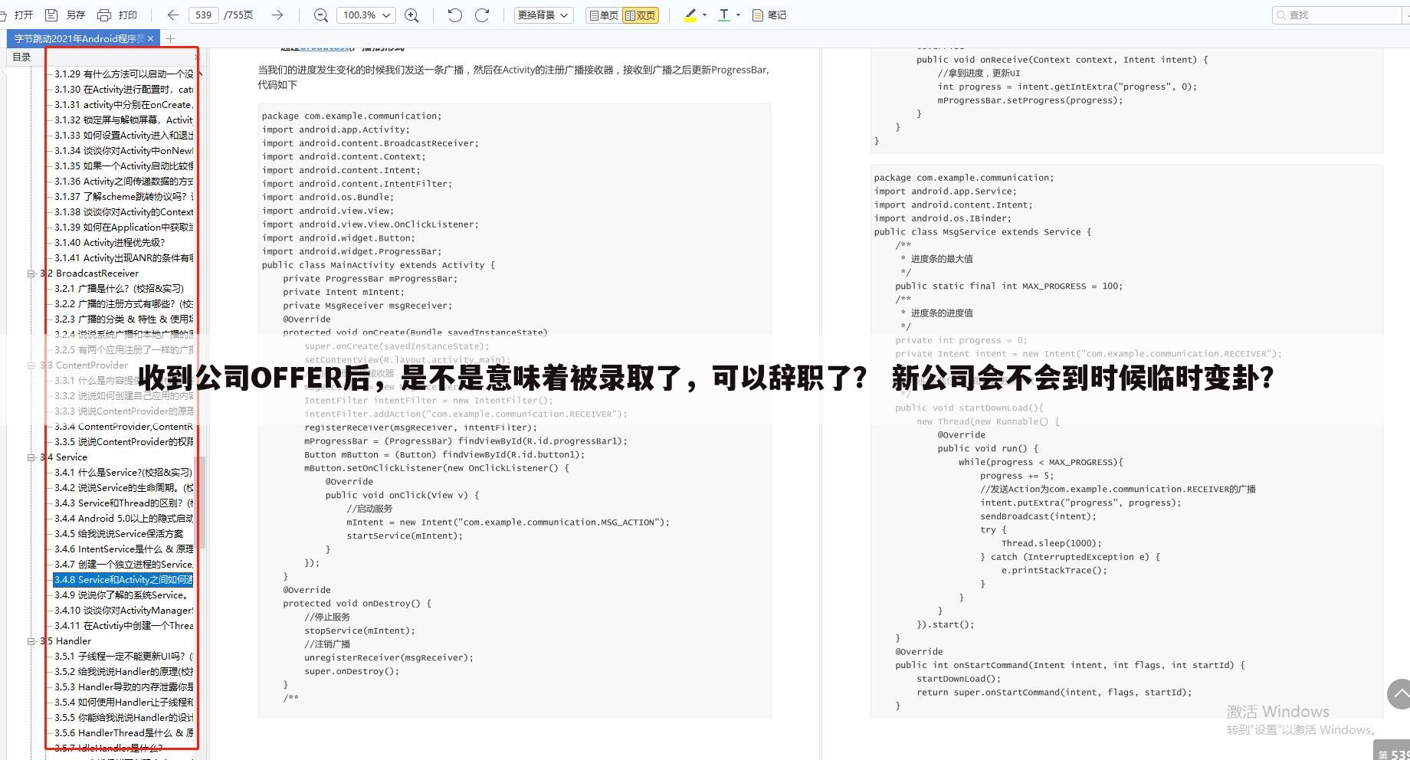Open the highlighter color dropdown arrow
The width and height of the screenshot is (1410, 760).
704,15
